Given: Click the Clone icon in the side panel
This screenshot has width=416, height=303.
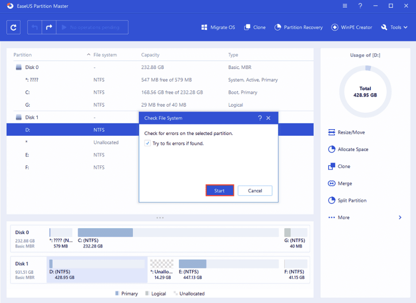Looking at the screenshot, I should (332, 166).
